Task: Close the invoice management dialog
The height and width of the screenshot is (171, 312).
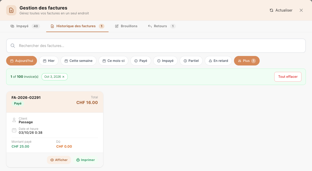Action: point(301,10)
